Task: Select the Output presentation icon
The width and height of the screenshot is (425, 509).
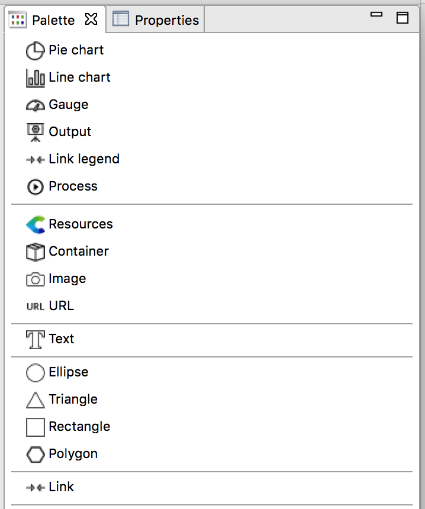Action: pos(36,132)
